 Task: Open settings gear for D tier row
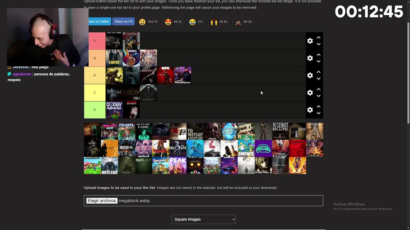[310, 110]
